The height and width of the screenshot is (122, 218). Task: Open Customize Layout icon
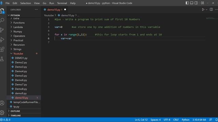(202, 3)
